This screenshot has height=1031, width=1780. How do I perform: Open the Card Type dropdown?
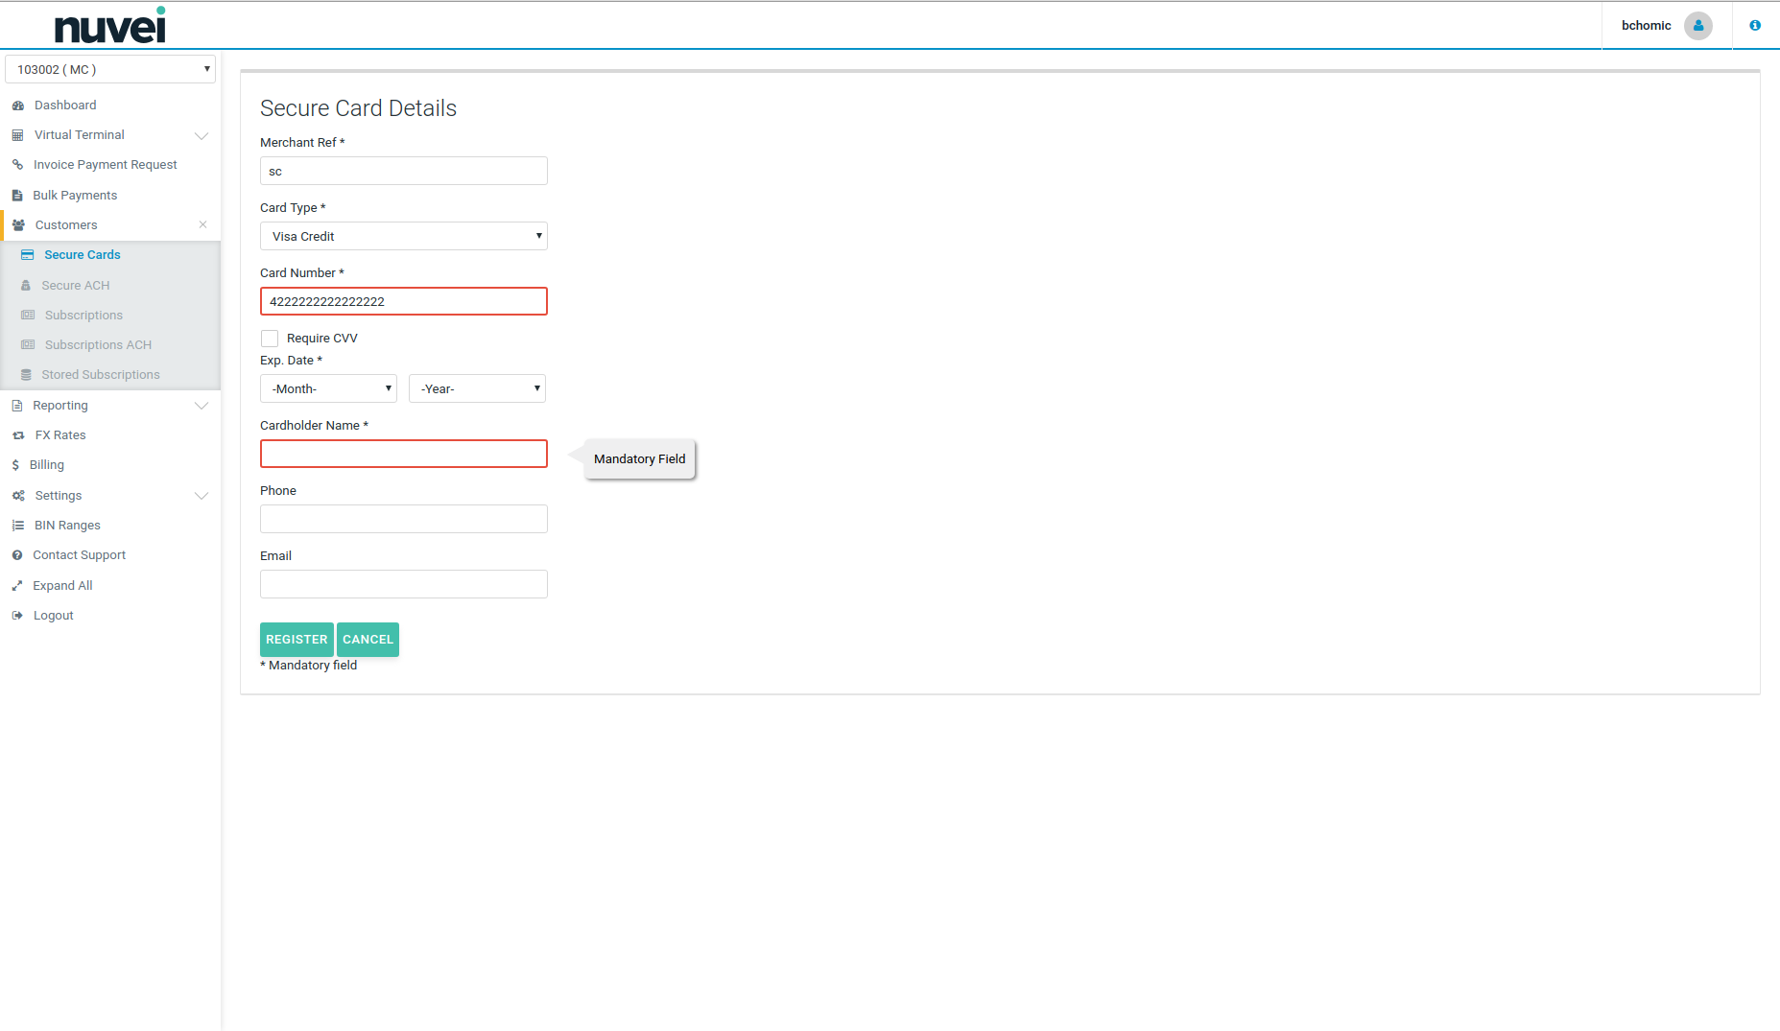tap(403, 236)
